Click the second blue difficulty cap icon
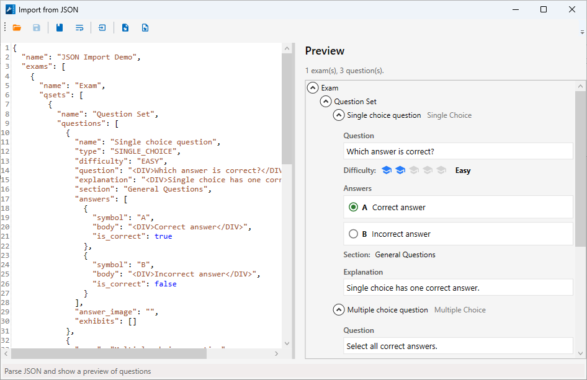The height and width of the screenshot is (380, 587). pyautogui.click(x=400, y=170)
